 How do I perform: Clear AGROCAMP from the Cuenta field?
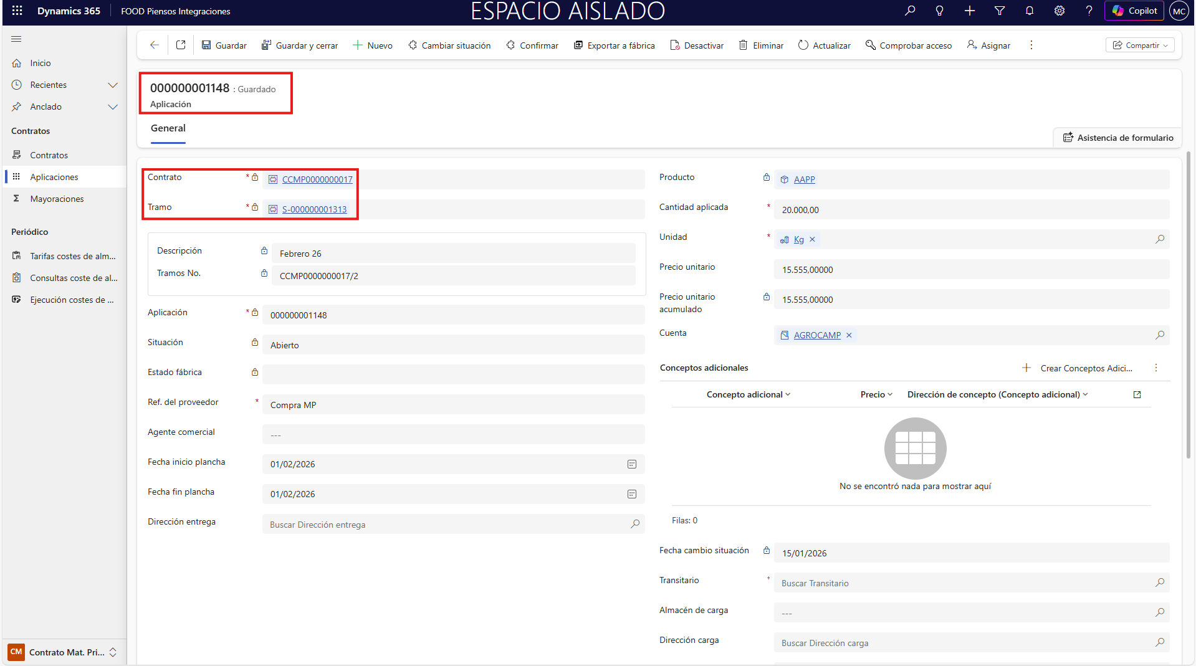[x=849, y=335]
